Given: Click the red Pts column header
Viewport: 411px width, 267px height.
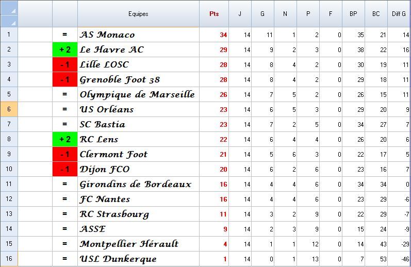Looking at the screenshot, I should click(214, 14).
